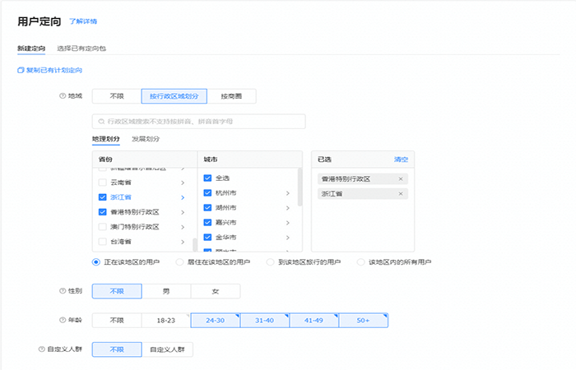
Task: Focus the 行政区域 search input field
Action: [x=202, y=122]
